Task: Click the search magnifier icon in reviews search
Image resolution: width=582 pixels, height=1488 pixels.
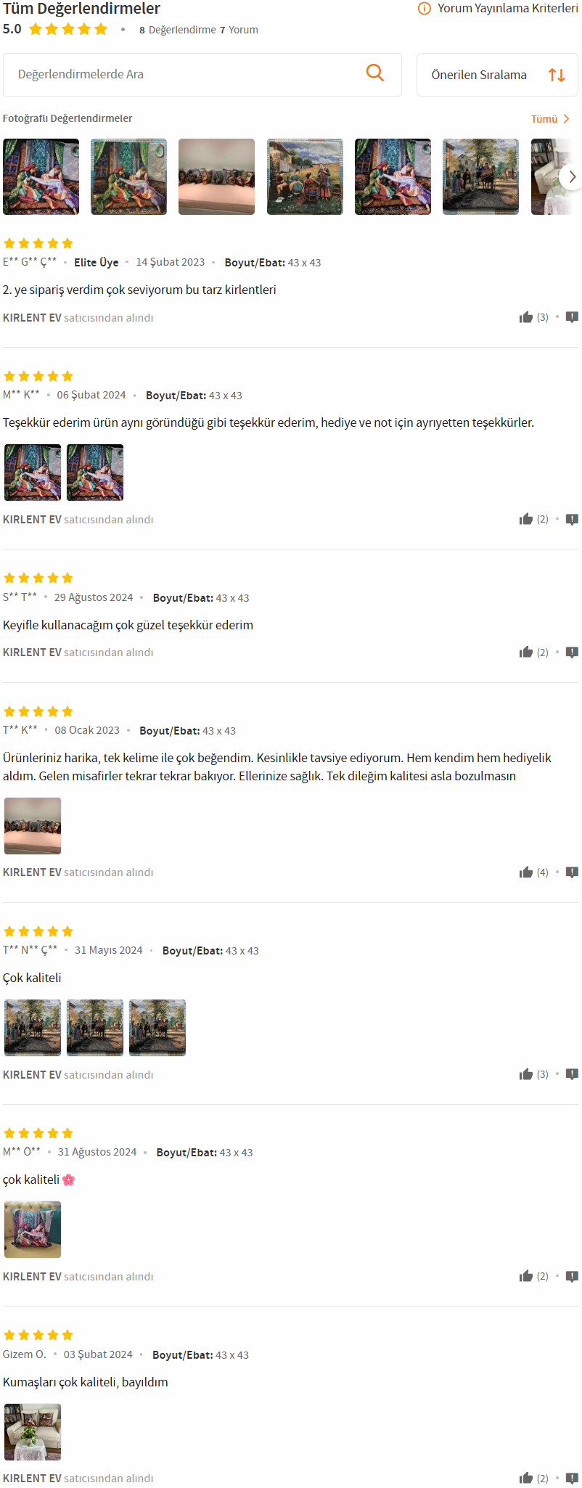Action: pos(375,73)
